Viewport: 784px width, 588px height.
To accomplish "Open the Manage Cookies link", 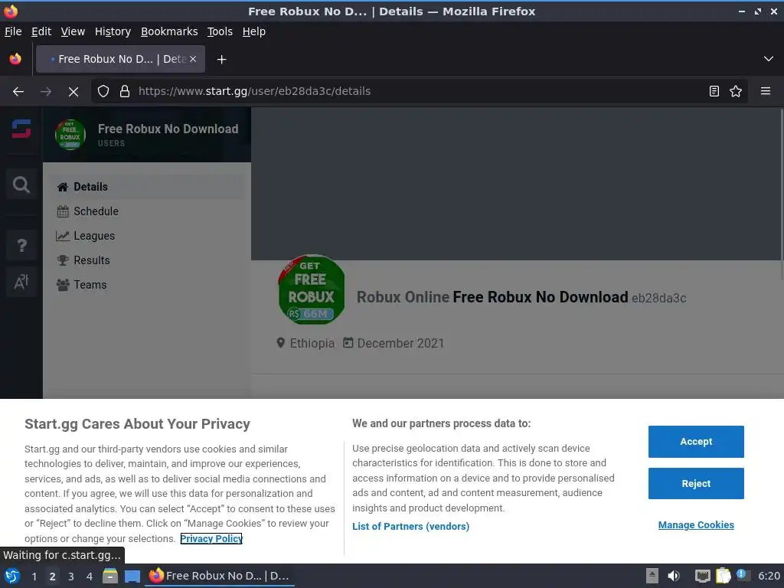I will (696, 525).
